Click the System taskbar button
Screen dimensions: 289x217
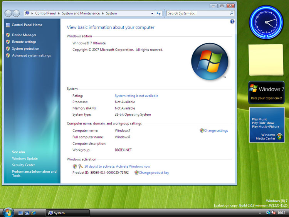(x=68, y=213)
